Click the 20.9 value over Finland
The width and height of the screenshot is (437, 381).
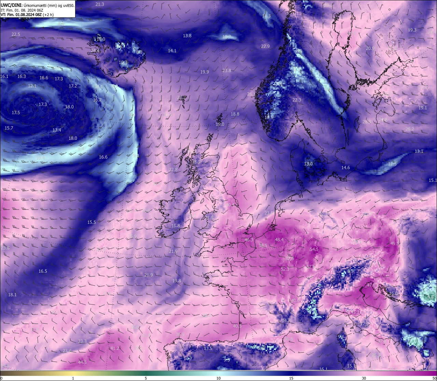(x=370, y=48)
